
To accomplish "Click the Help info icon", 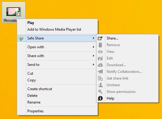I will click(100, 98).
